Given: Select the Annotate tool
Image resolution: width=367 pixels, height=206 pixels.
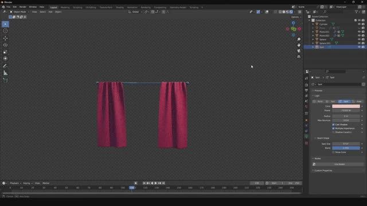Looking at the screenshot, I should pyautogui.click(x=5, y=66).
